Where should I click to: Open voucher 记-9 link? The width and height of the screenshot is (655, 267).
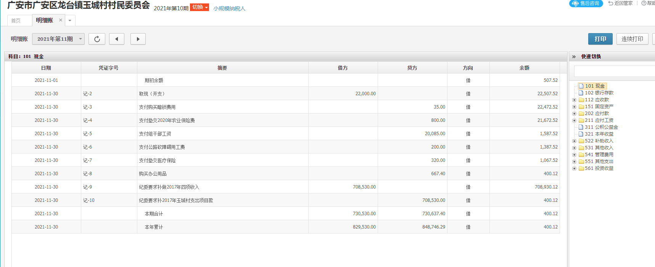(87, 187)
